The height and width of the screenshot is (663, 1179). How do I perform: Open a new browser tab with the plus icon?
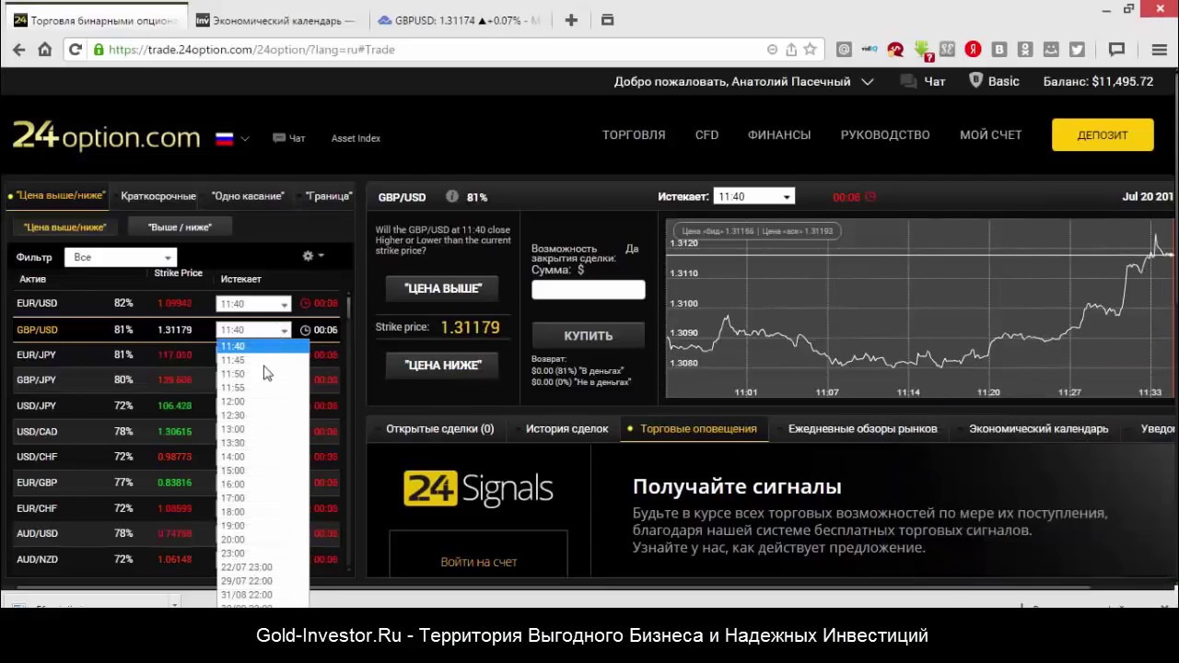pyautogui.click(x=571, y=20)
